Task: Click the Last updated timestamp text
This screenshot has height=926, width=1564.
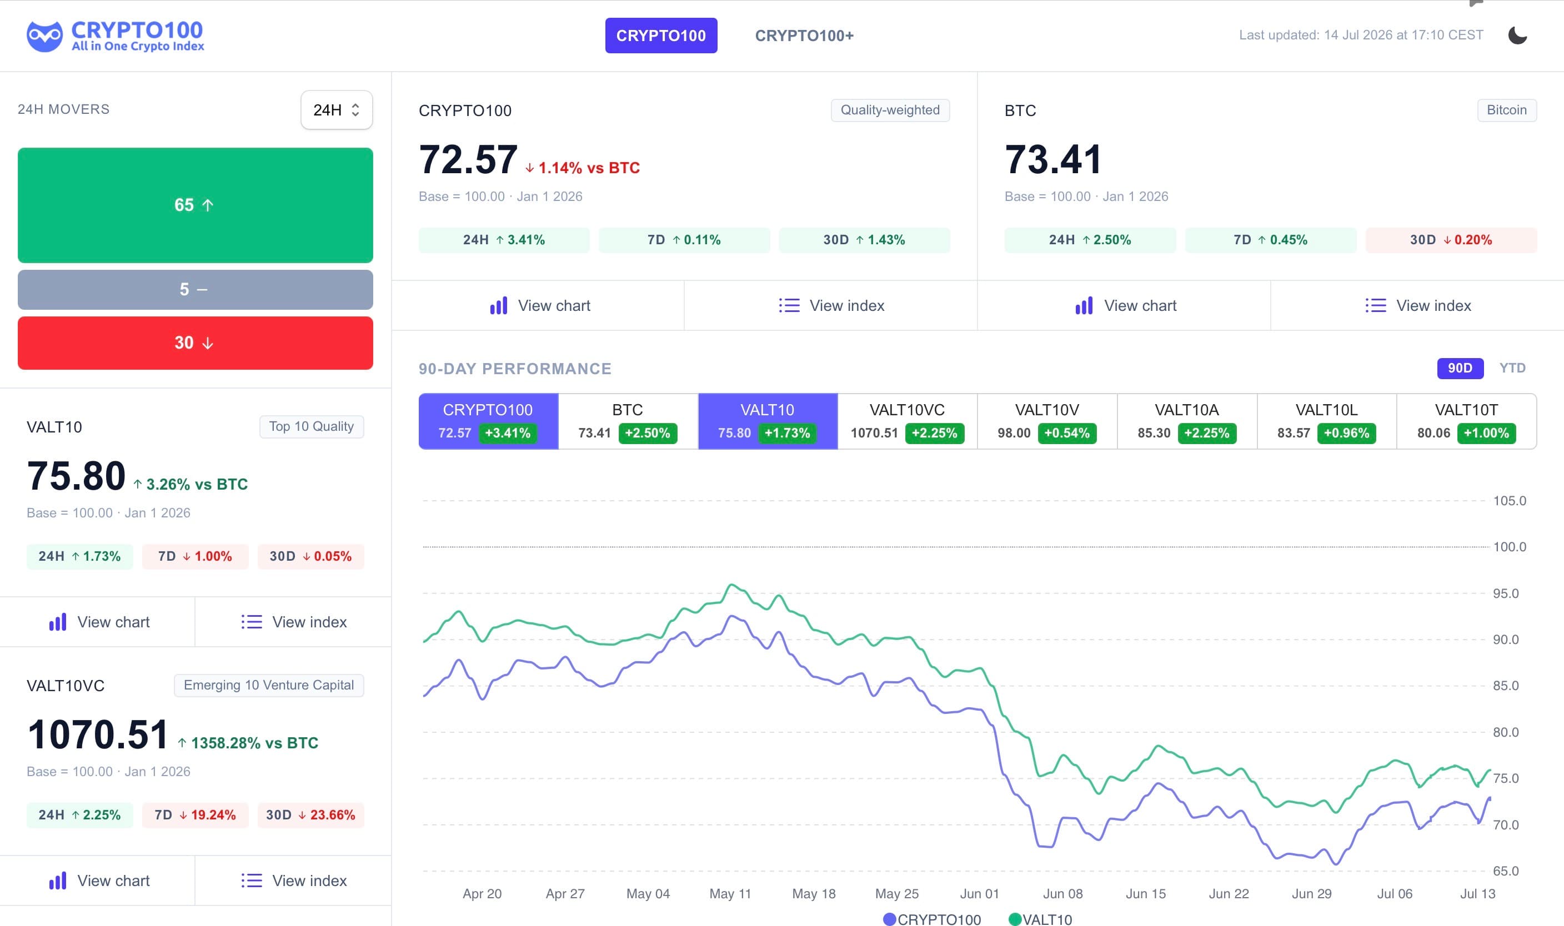Action: (x=1361, y=35)
